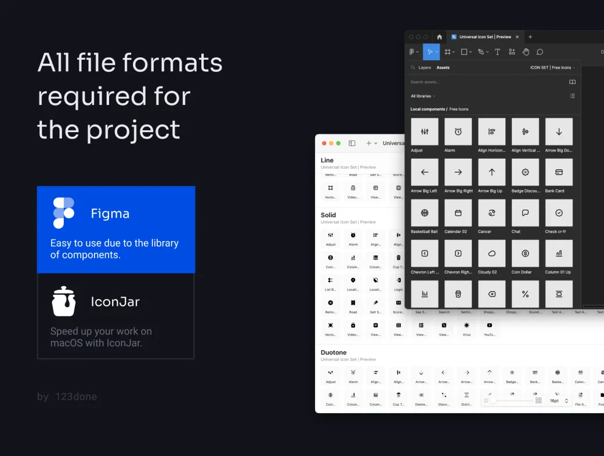Select the Universal Icon Set | Preview tab
This screenshot has width=604, height=456.
point(484,37)
